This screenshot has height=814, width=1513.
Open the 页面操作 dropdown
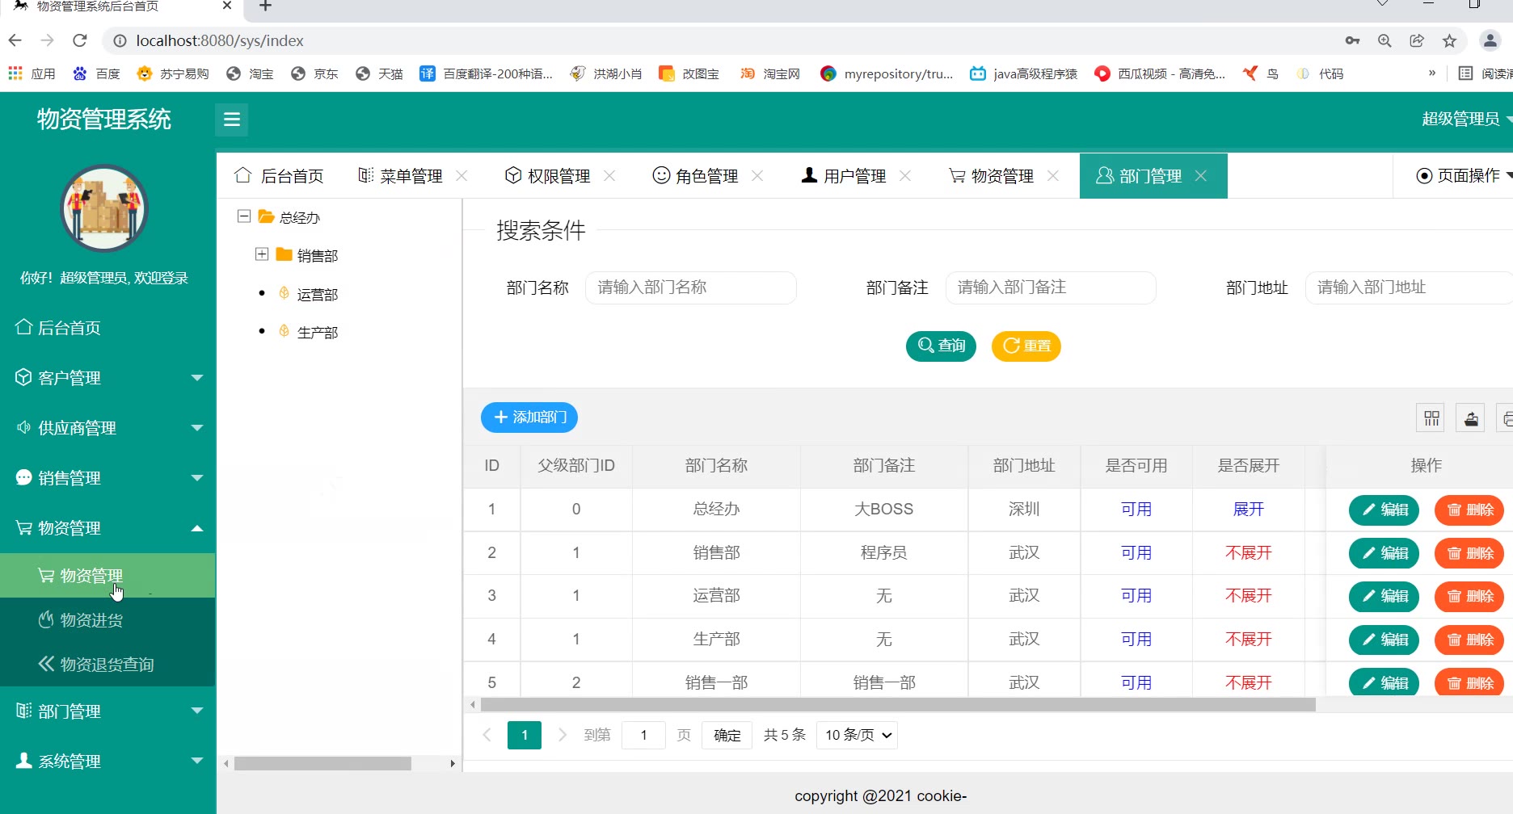(x=1463, y=176)
